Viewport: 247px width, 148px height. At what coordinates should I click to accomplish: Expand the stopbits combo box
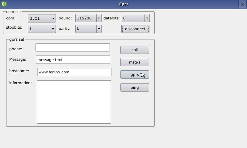42,29
